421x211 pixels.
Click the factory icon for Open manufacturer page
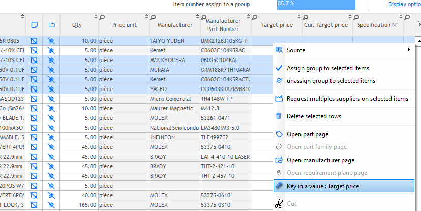pos(278,160)
